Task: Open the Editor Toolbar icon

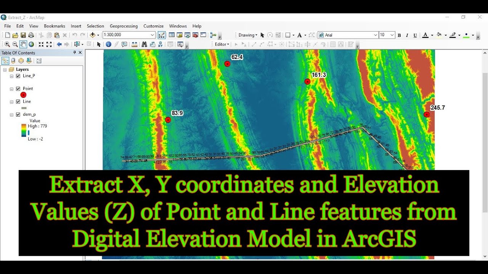Action: (x=162, y=35)
